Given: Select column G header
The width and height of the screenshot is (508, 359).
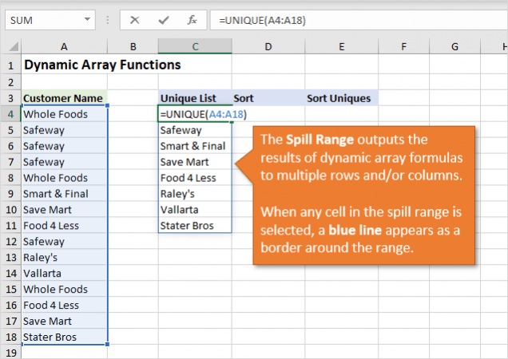Looking at the screenshot, I should click(x=454, y=47).
